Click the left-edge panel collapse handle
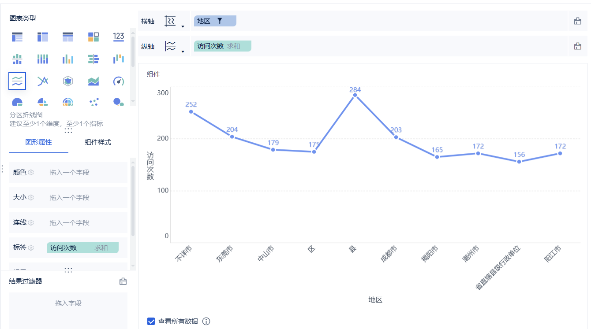This screenshot has width=591, height=329. (2, 169)
